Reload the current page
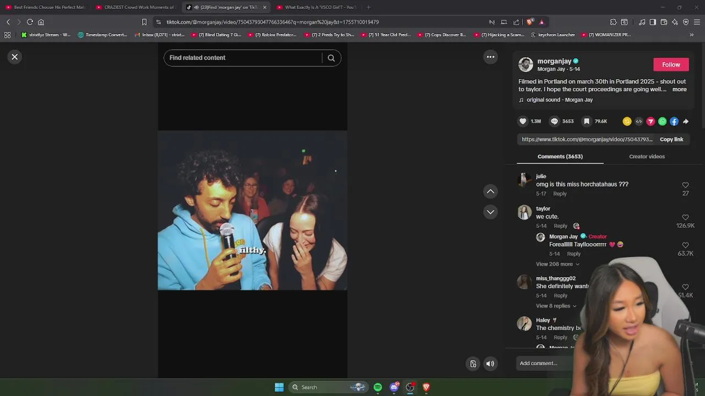Screen dimensions: 705x396 point(30,22)
